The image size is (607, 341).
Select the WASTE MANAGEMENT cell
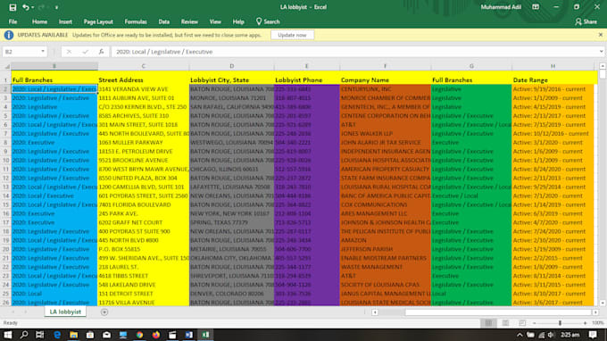[x=386, y=267]
